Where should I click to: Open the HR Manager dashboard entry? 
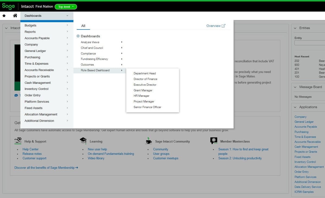[x=141, y=96]
